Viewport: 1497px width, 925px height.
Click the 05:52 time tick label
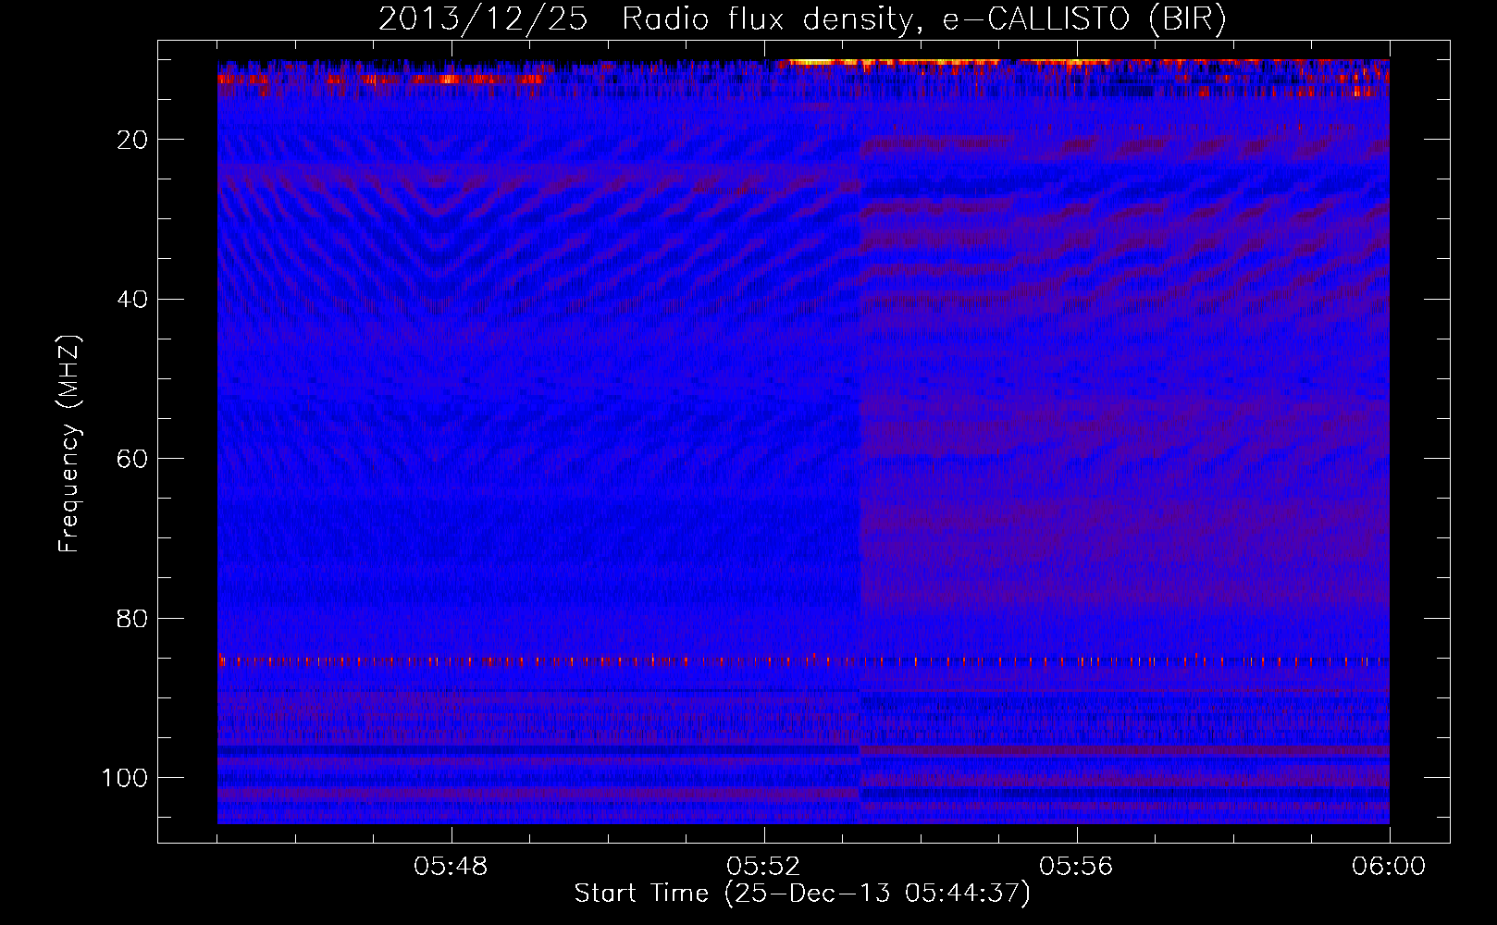coord(764,867)
